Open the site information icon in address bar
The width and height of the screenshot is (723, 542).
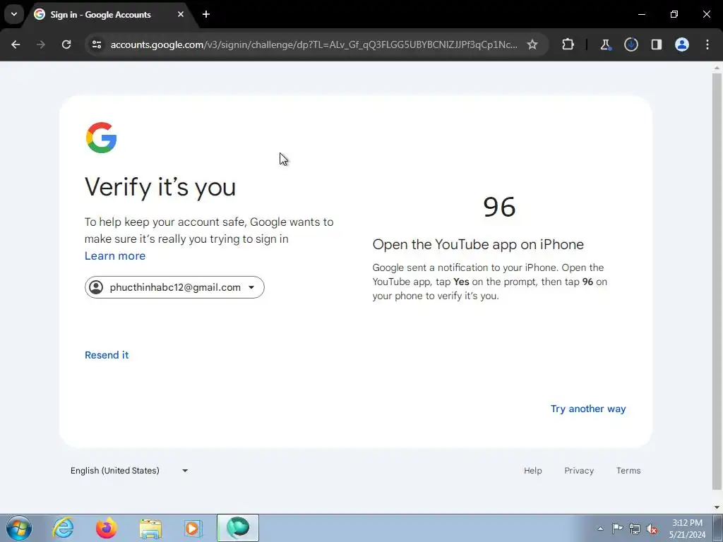pos(97,44)
